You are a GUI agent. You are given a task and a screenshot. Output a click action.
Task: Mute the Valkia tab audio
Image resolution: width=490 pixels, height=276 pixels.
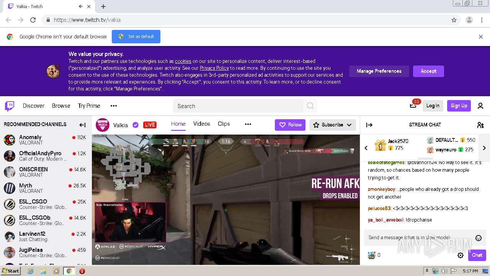coord(81,7)
